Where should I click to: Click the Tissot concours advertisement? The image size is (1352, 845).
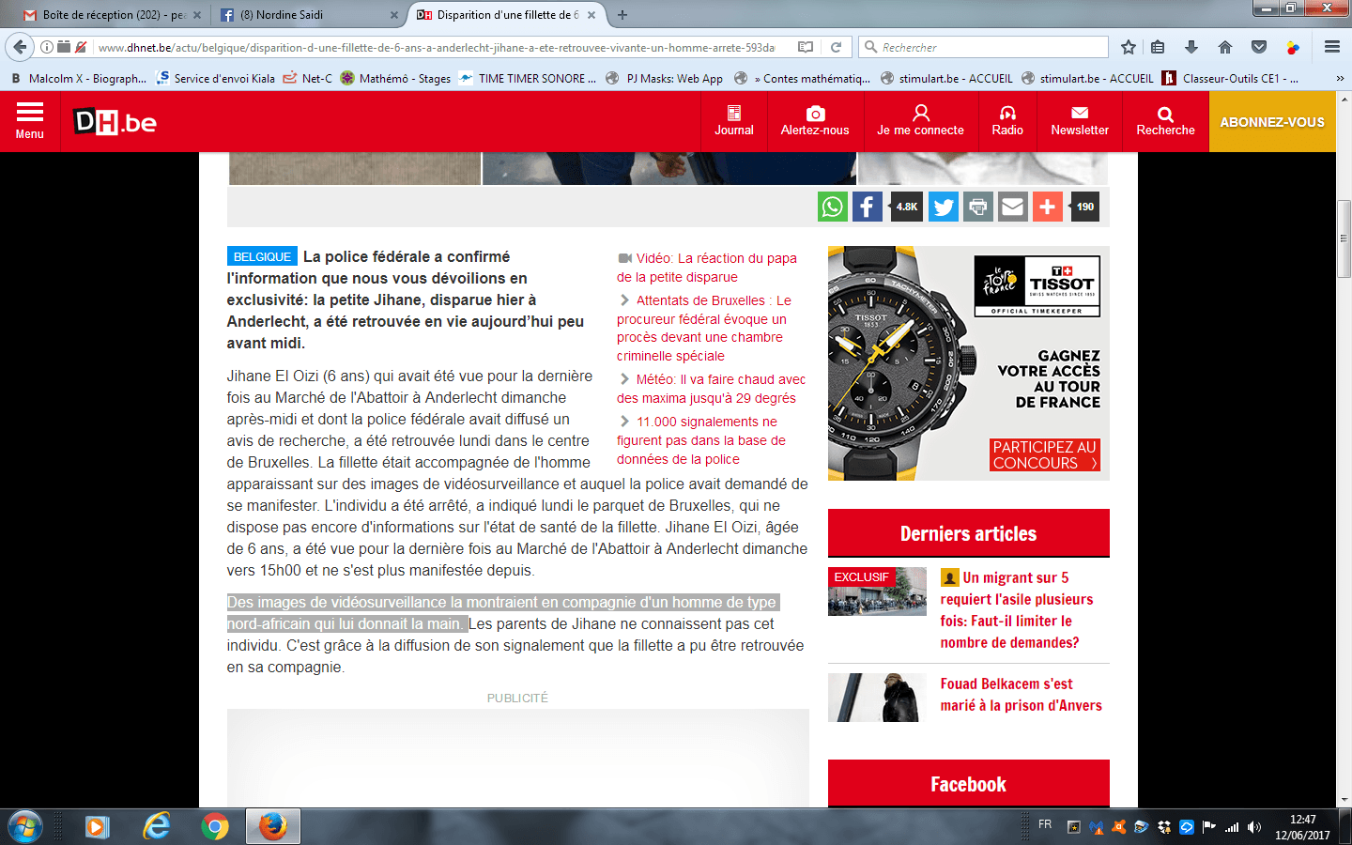pyautogui.click(x=968, y=363)
